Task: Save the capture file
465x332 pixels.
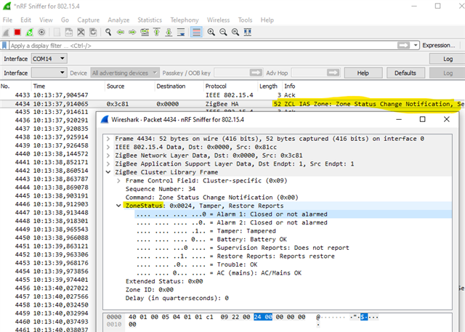Action: (69, 32)
